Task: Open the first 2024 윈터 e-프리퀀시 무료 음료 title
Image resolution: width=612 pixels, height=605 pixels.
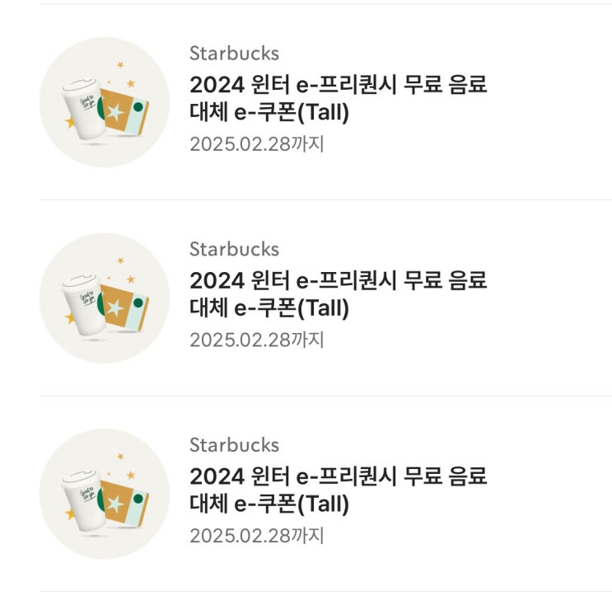Action: 338,85
